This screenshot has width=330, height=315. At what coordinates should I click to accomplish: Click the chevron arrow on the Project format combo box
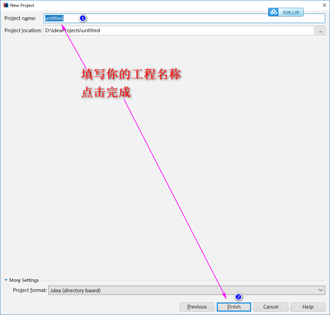320,290
